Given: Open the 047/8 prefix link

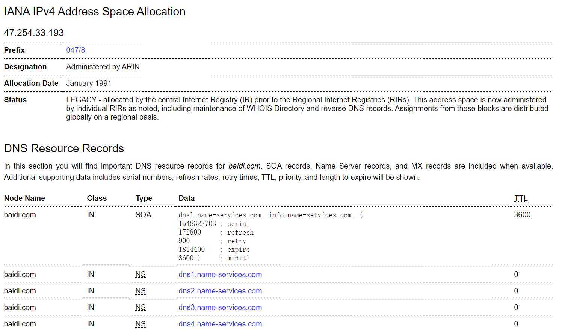Looking at the screenshot, I should pyautogui.click(x=76, y=50).
